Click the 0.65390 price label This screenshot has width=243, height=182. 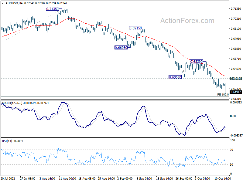(x=196, y=62)
